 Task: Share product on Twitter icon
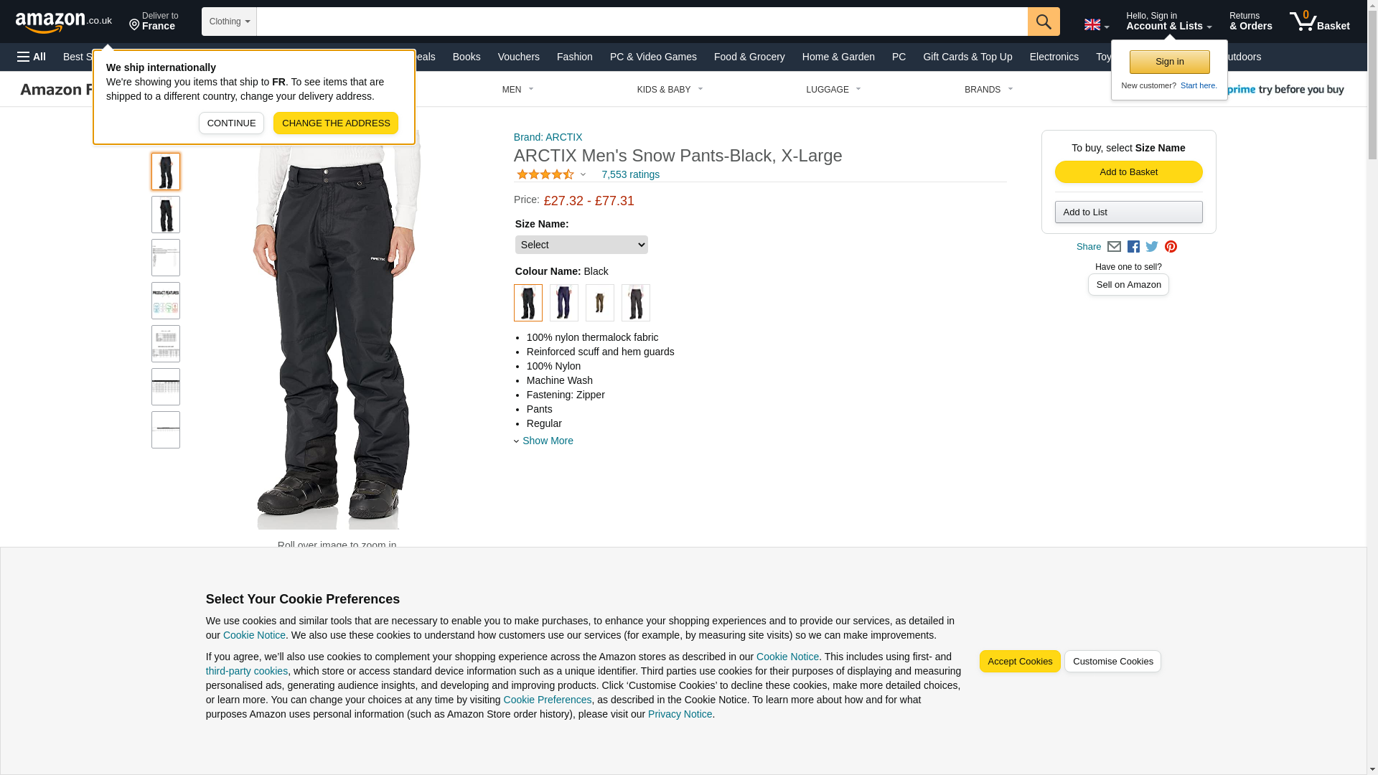pos(1152,247)
